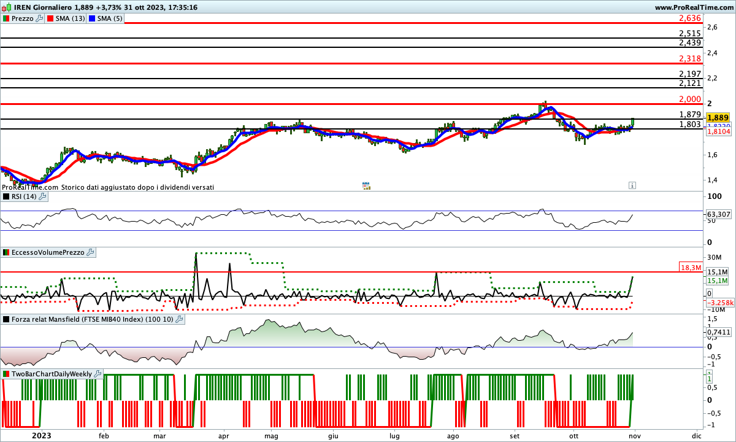Image resolution: width=736 pixels, height=442 pixels.
Task: Click the Prezzo red-green color icon
Action: coord(6,18)
